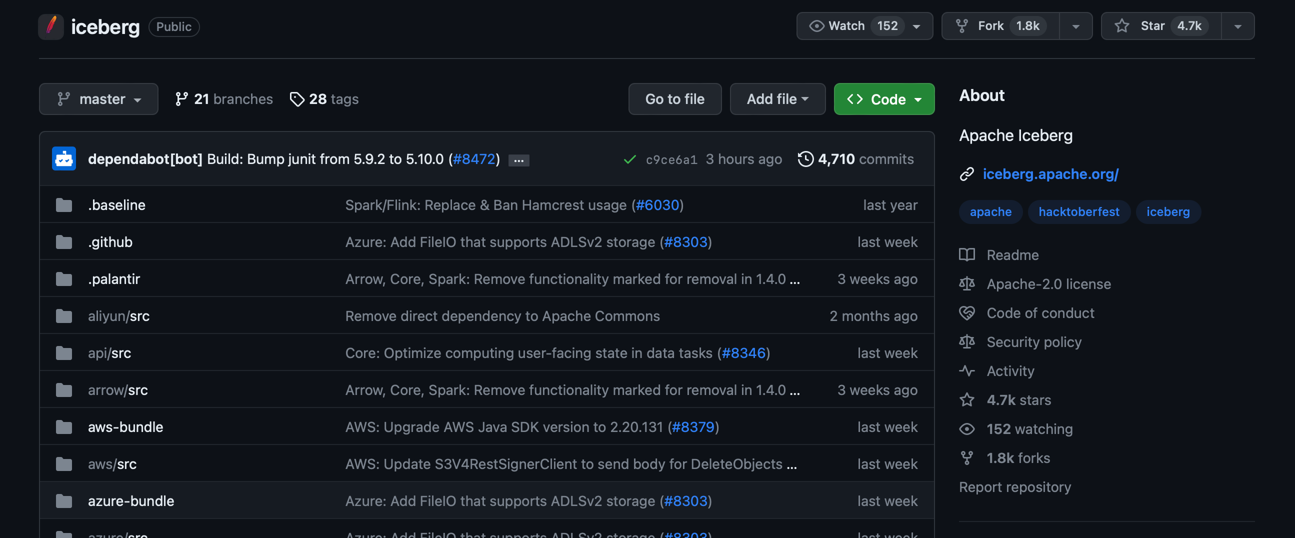Click the green commit status checkmark
The height and width of the screenshot is (538, 1295).
coord(629,159)
